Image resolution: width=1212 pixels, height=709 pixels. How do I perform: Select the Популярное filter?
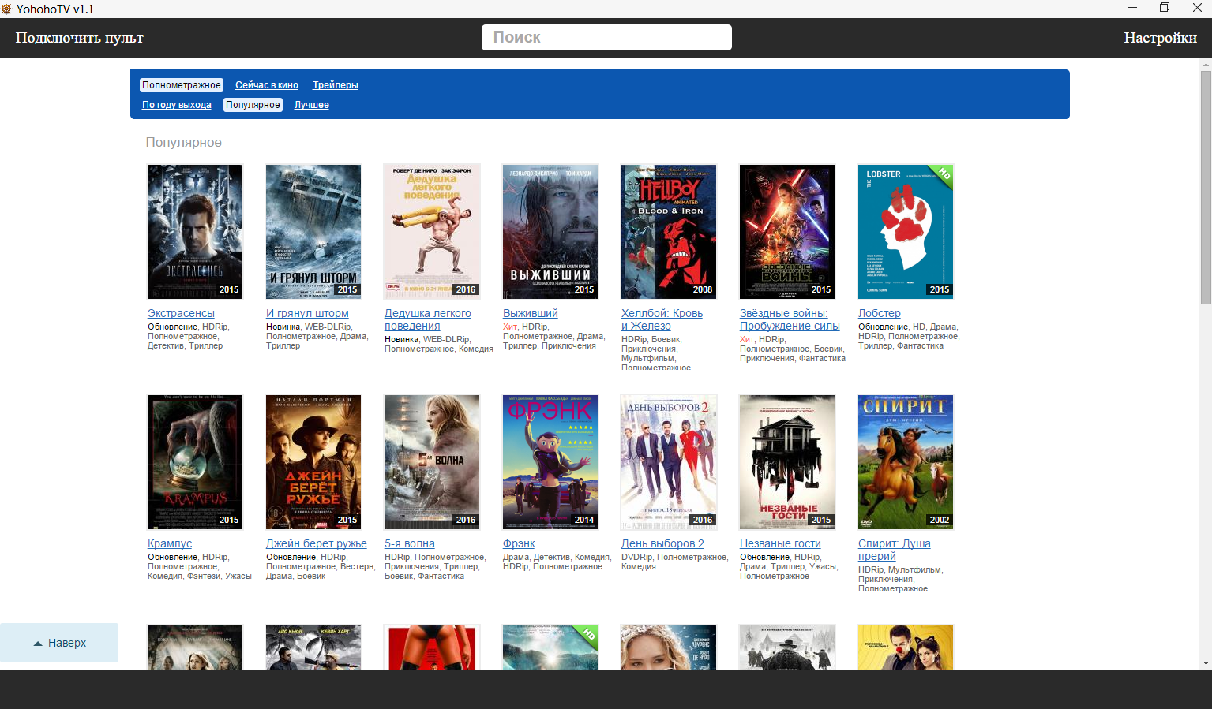coord(253,105)
